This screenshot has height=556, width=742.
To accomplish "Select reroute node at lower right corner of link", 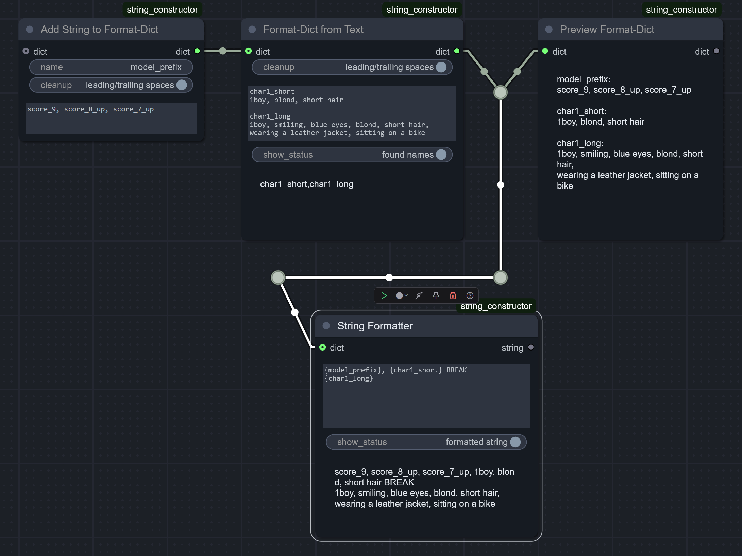I will click(501, 277).
